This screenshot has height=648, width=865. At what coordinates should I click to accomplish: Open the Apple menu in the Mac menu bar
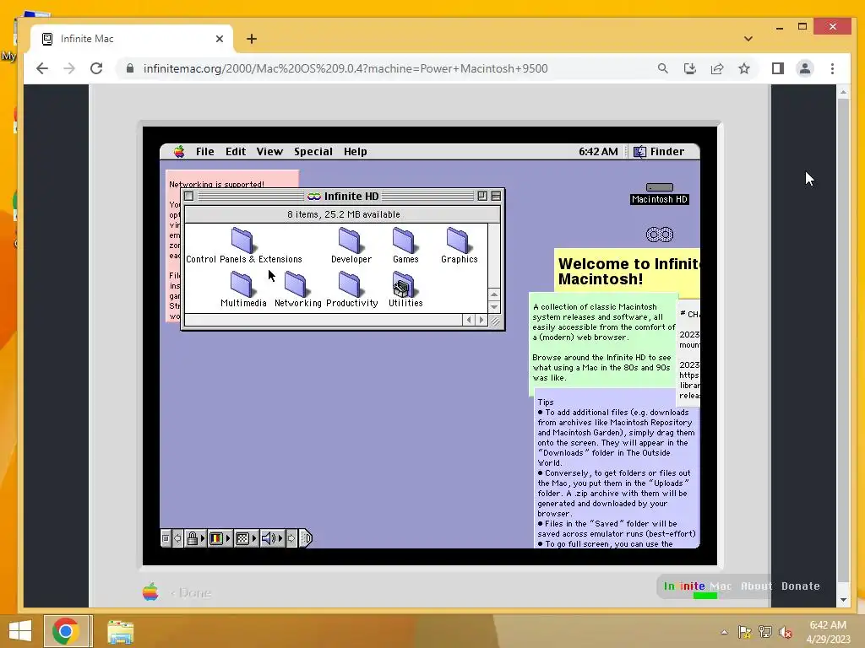(x=179, y=152)
